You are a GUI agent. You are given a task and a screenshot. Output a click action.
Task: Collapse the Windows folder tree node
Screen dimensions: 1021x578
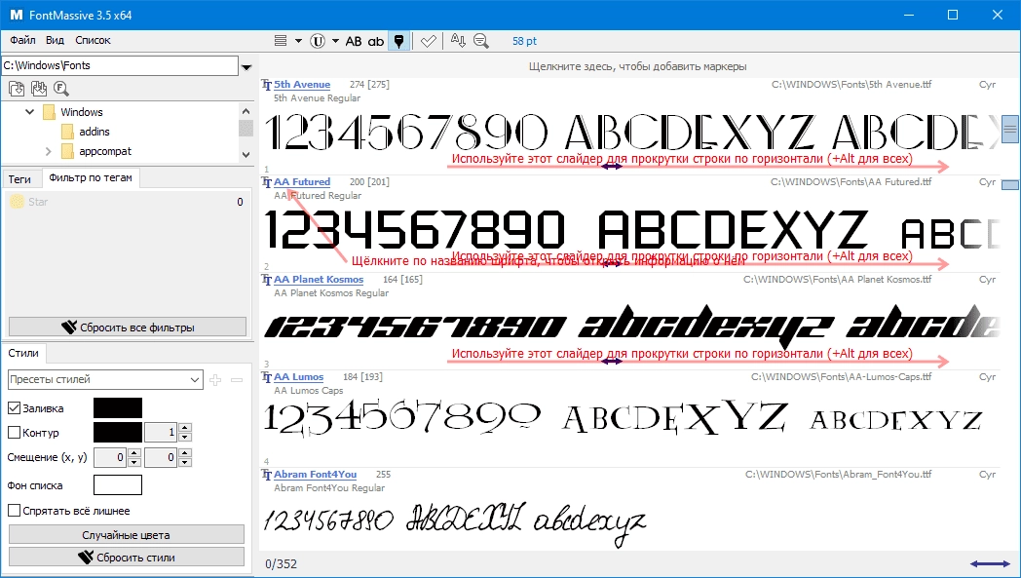coord(29,112)
